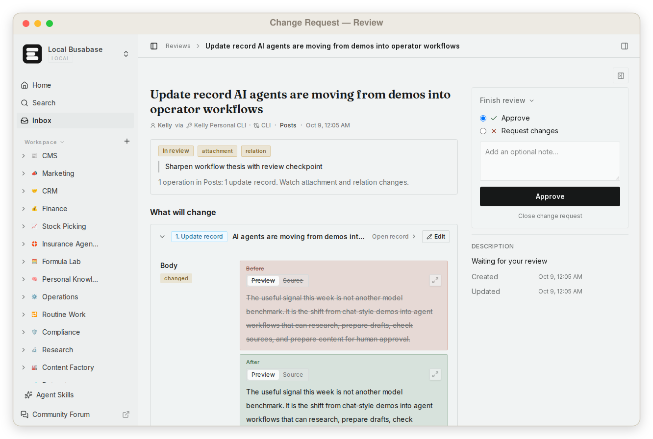Screen dimensions: 653x439
Task: Expand the Stock Picking tree item
Action: (x=23, y=226)
